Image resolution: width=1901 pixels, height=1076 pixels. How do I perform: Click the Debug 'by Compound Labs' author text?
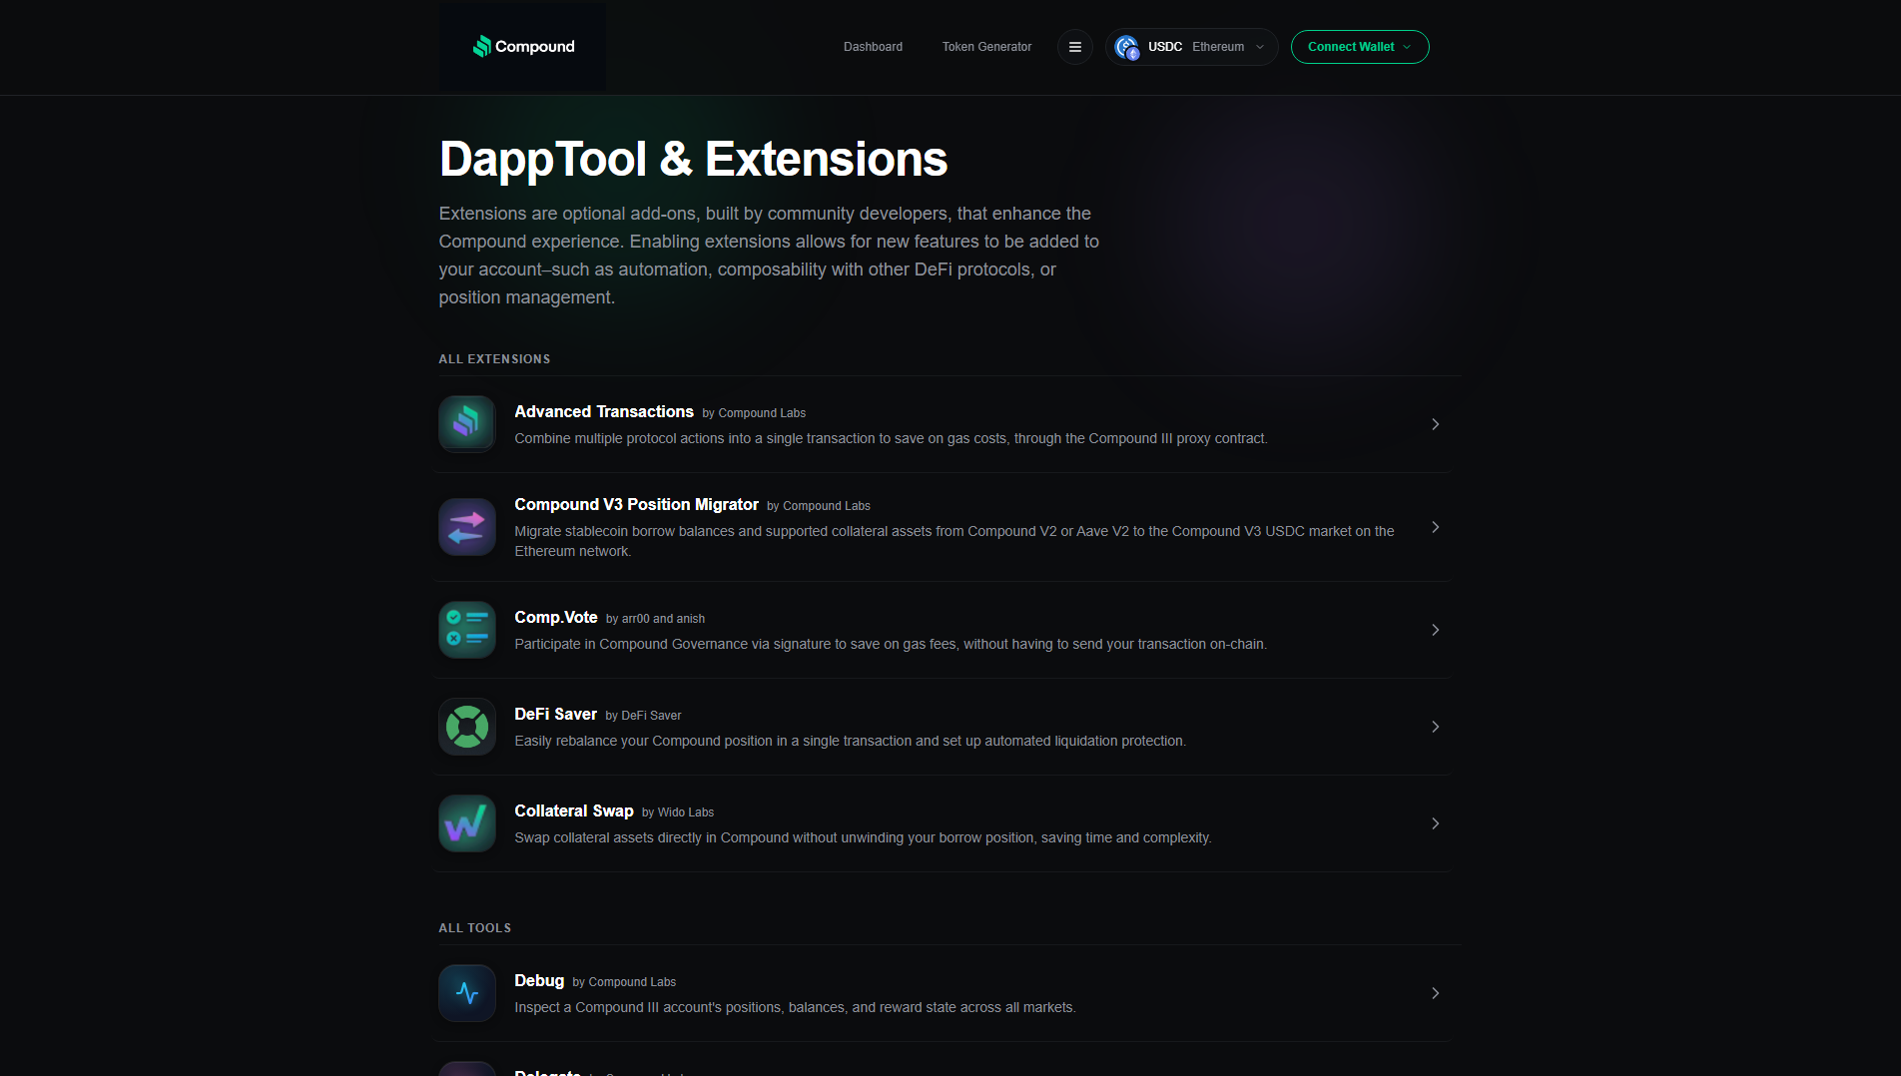tap(624, 982)
